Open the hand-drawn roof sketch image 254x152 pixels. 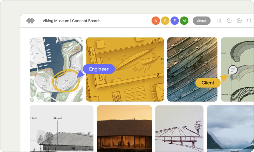[x=179, y=129]
